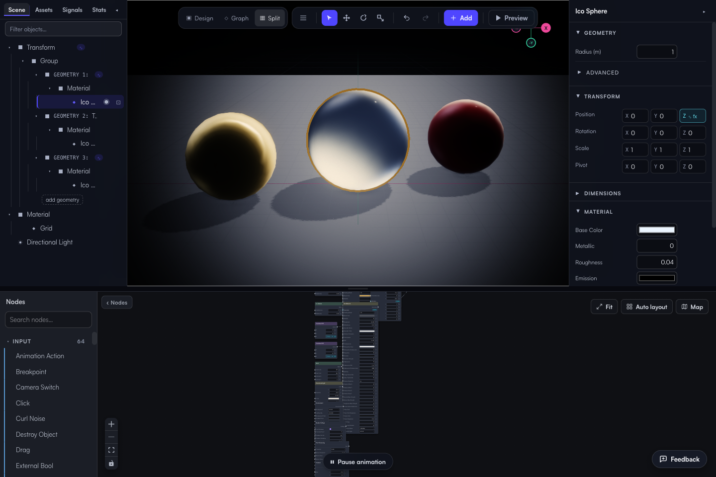Image resolution: width=716 pixels, height=477 pixels.
Task: Collapse the Group tree node
Action: 23,61
